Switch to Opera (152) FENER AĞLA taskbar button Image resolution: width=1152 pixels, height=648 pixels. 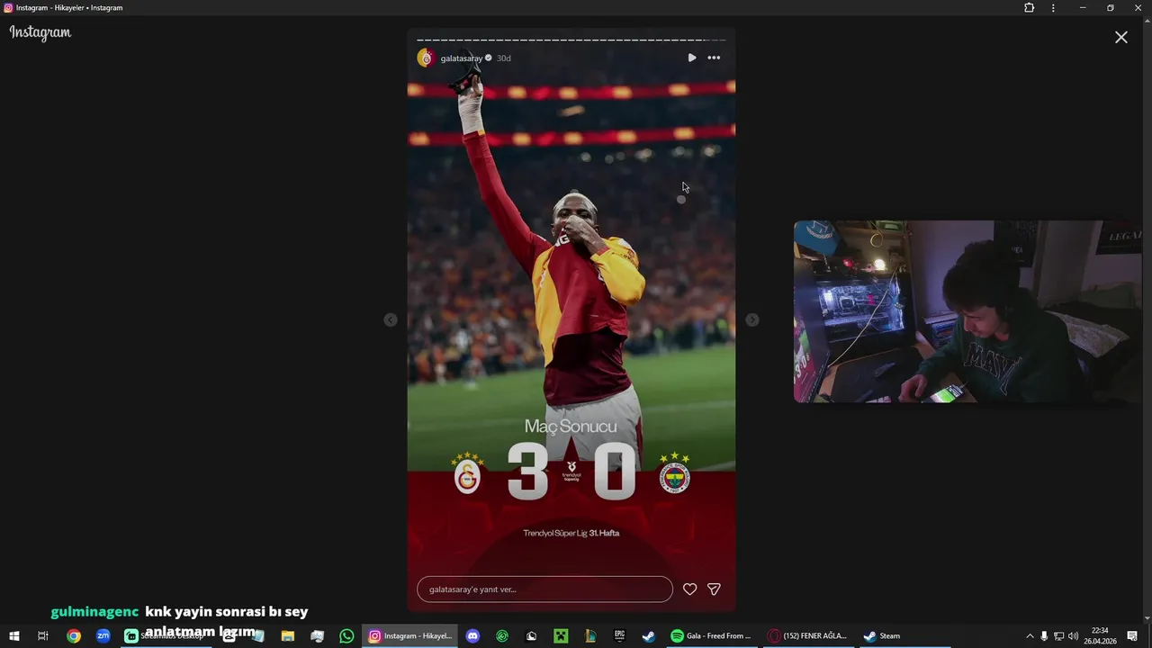click(808, 636)
